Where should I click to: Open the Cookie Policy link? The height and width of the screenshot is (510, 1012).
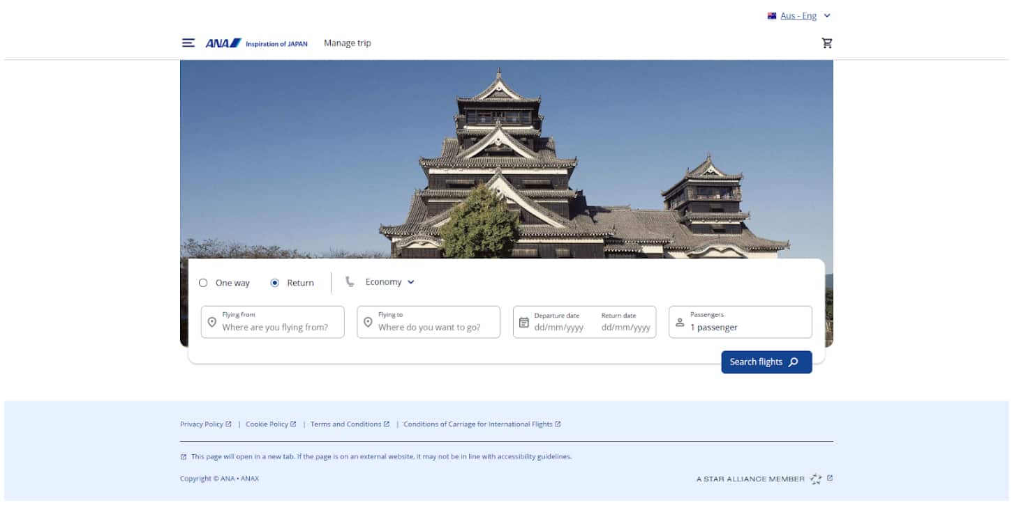268,424
